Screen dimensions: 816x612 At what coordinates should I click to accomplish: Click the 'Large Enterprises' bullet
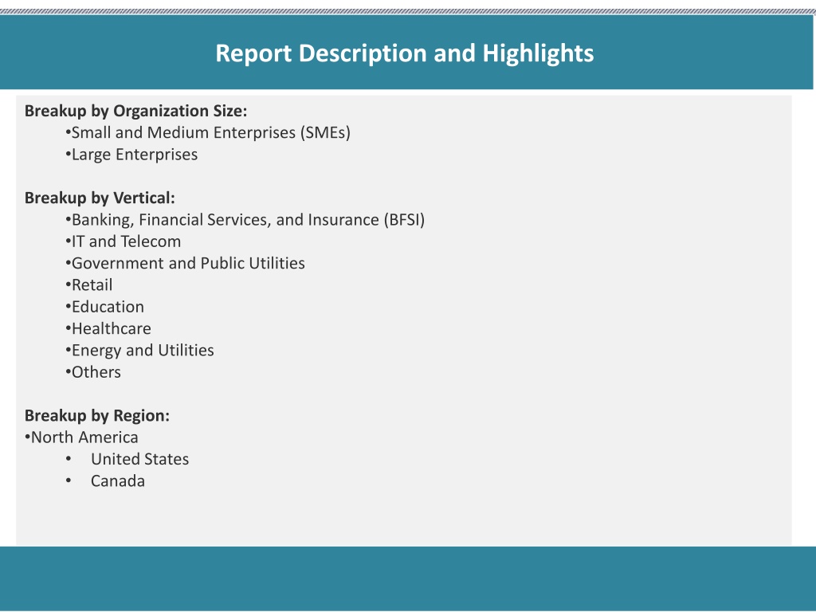[x=131, y=155]
